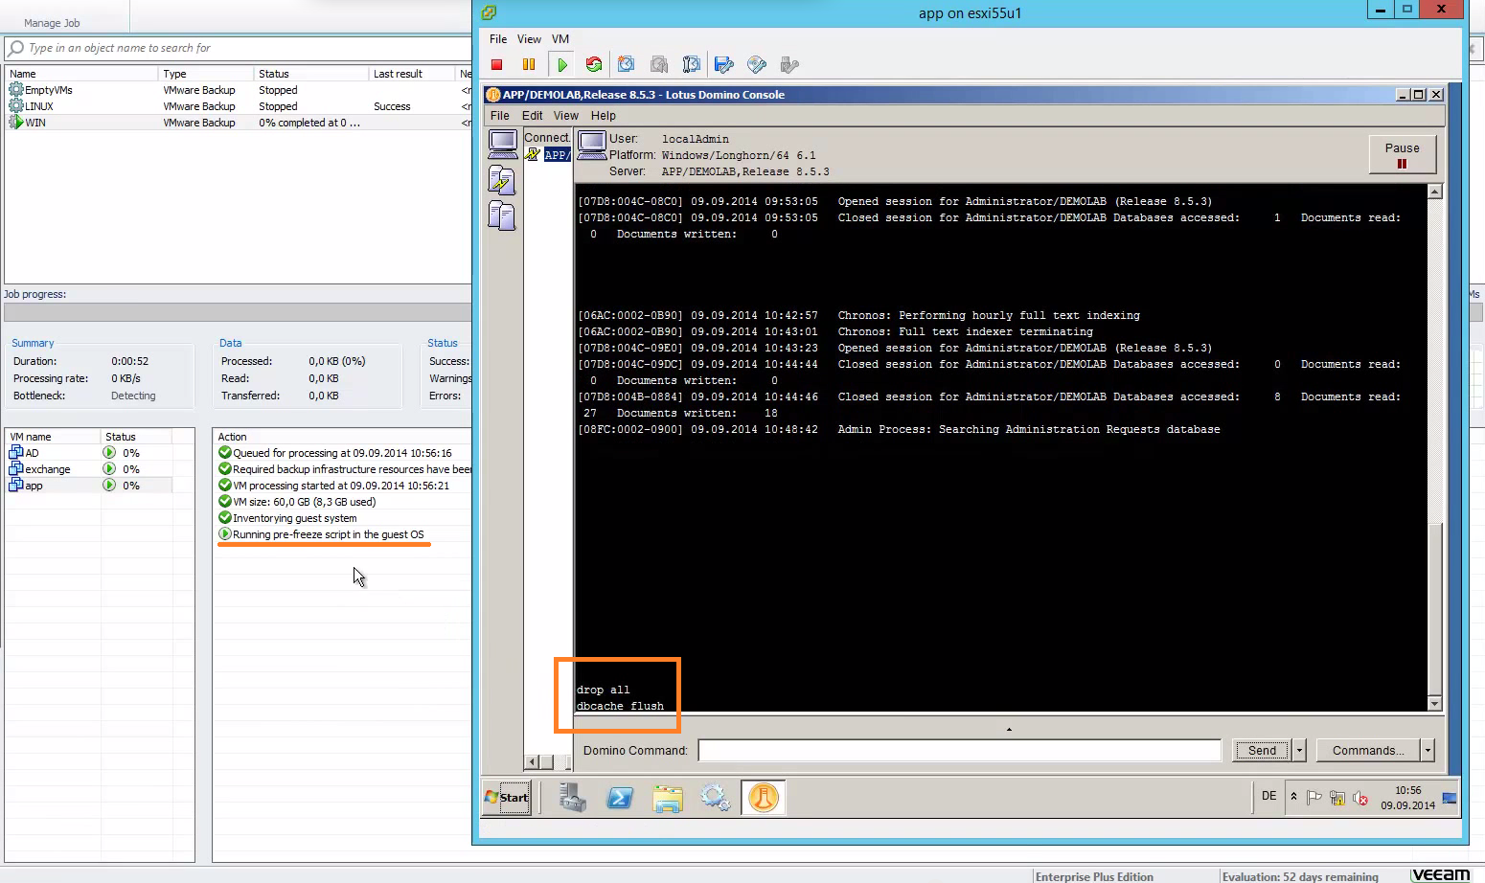Click the connected servers icon in Domino sidebar
This screenshot has width=1485, height=883.
(502, 180)
